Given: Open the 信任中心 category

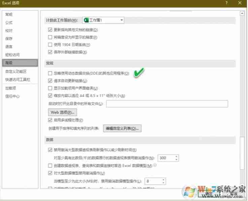Looking at the screenshot, I should (12, 96).
